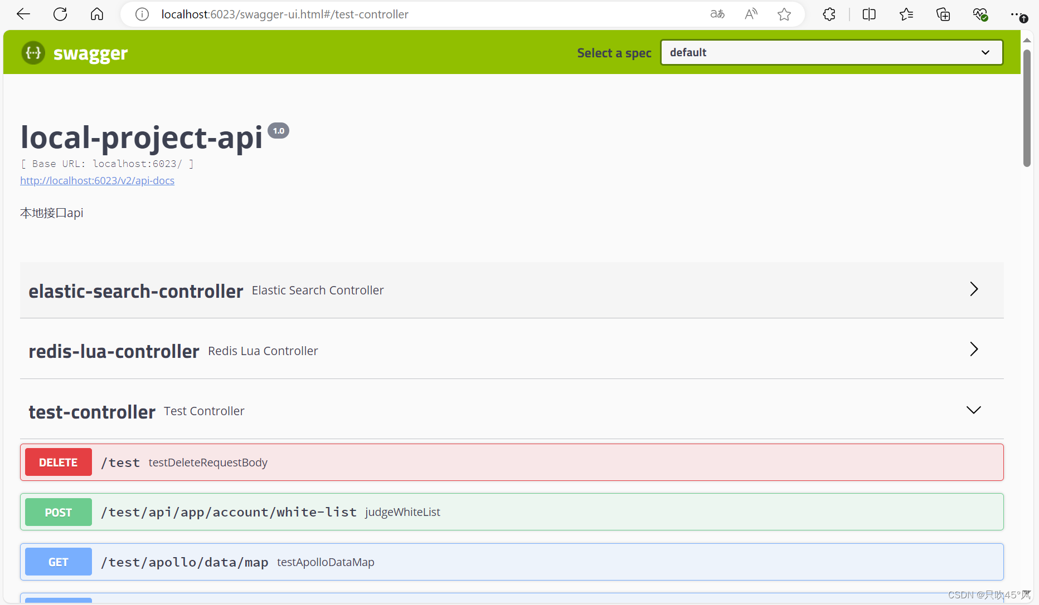Click the 'testApolloDataMap' summary text

click(x=326, y=562)
